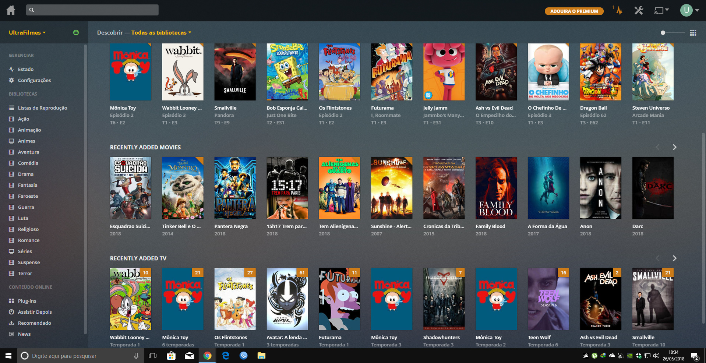Open the cast to device icon
The height and width of the screenshot is (363, 706).
pyautogui.click(x=659, y=10)
